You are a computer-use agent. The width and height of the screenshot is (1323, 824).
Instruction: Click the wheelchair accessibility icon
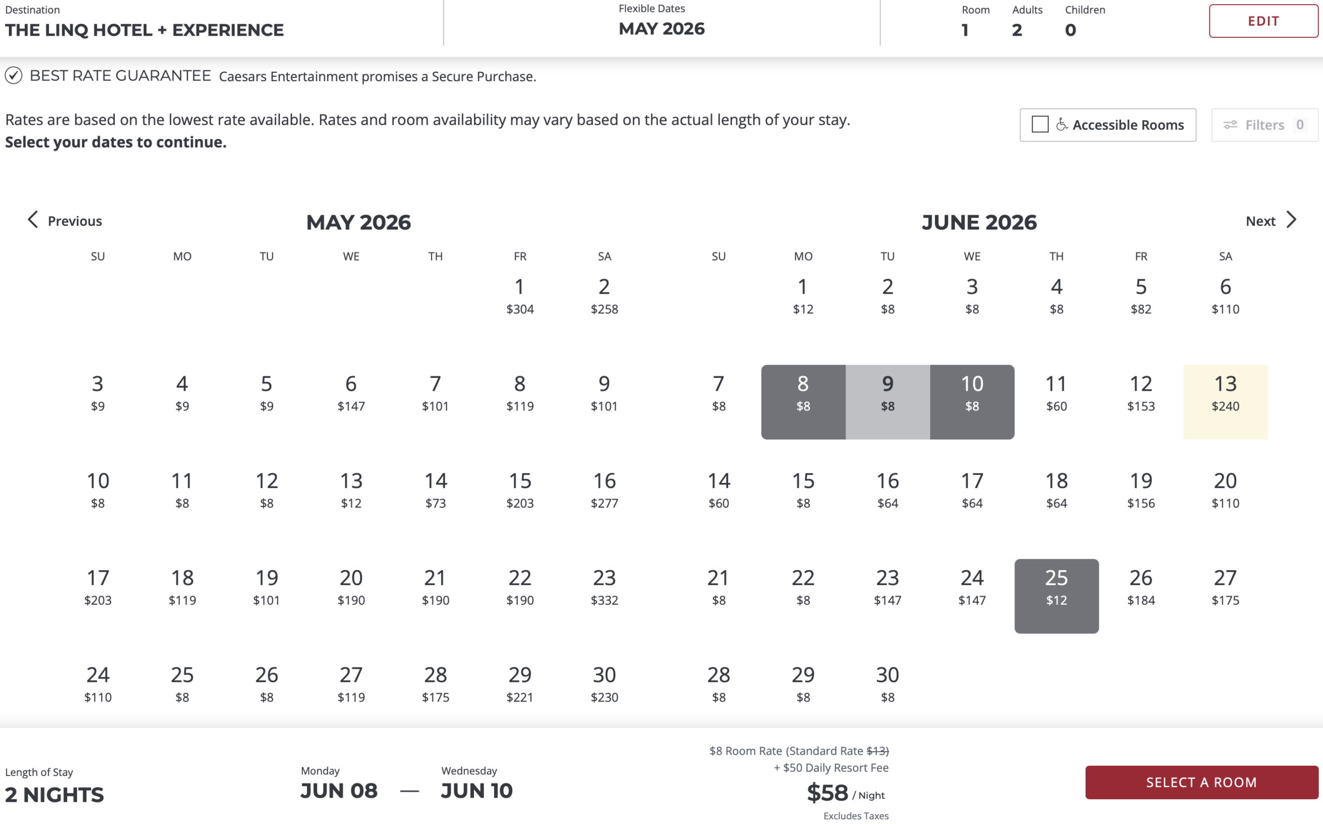[1062, 125]
